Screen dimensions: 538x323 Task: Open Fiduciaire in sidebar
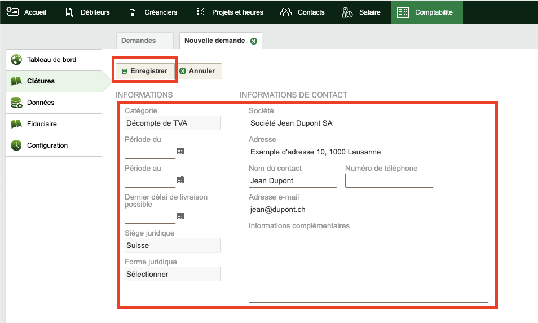[54, 124]
